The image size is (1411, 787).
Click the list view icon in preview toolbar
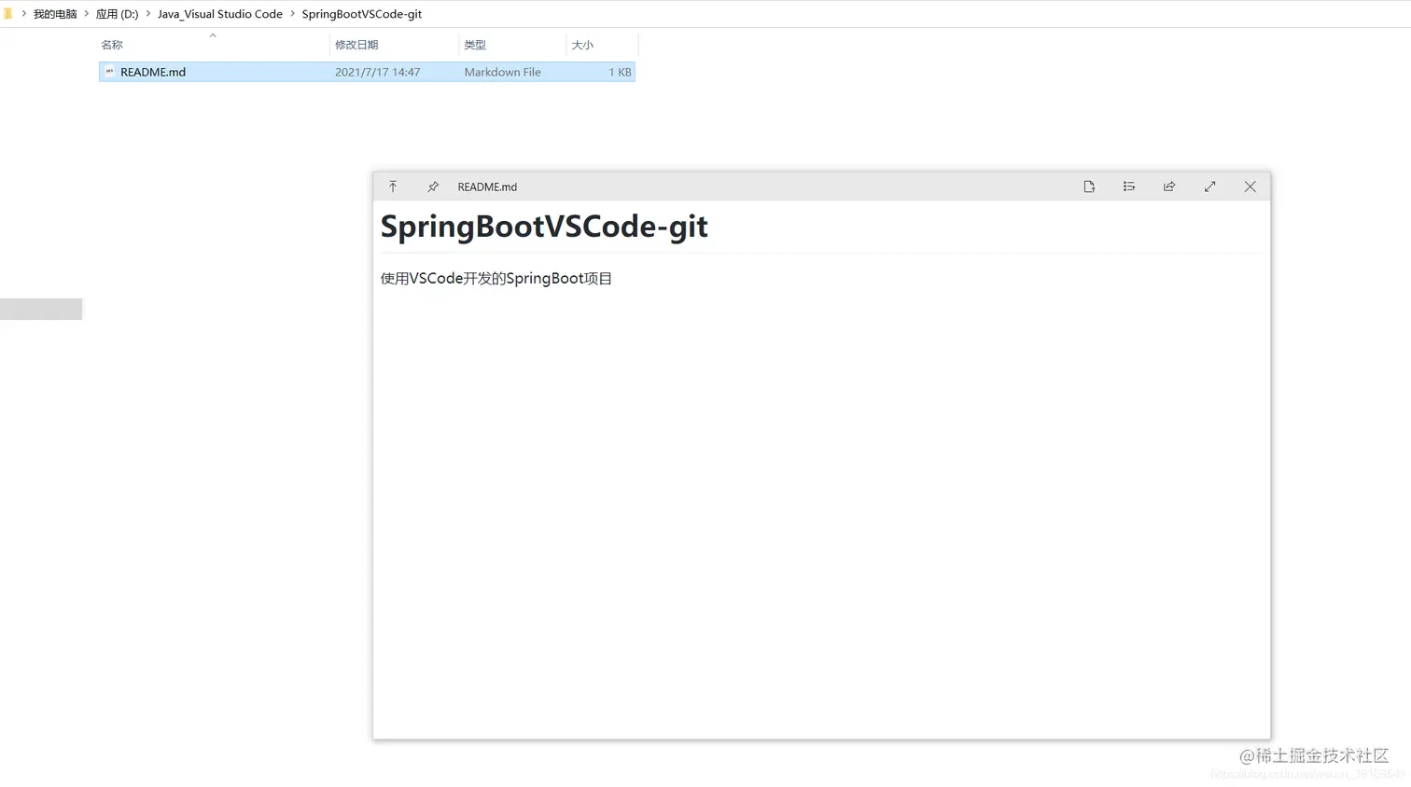point(1129,186)
